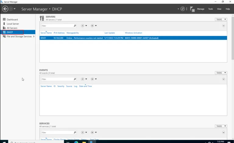Click the Events filter text box
Viewport: 234px width, 143px height.
click(x=57, y=79)
